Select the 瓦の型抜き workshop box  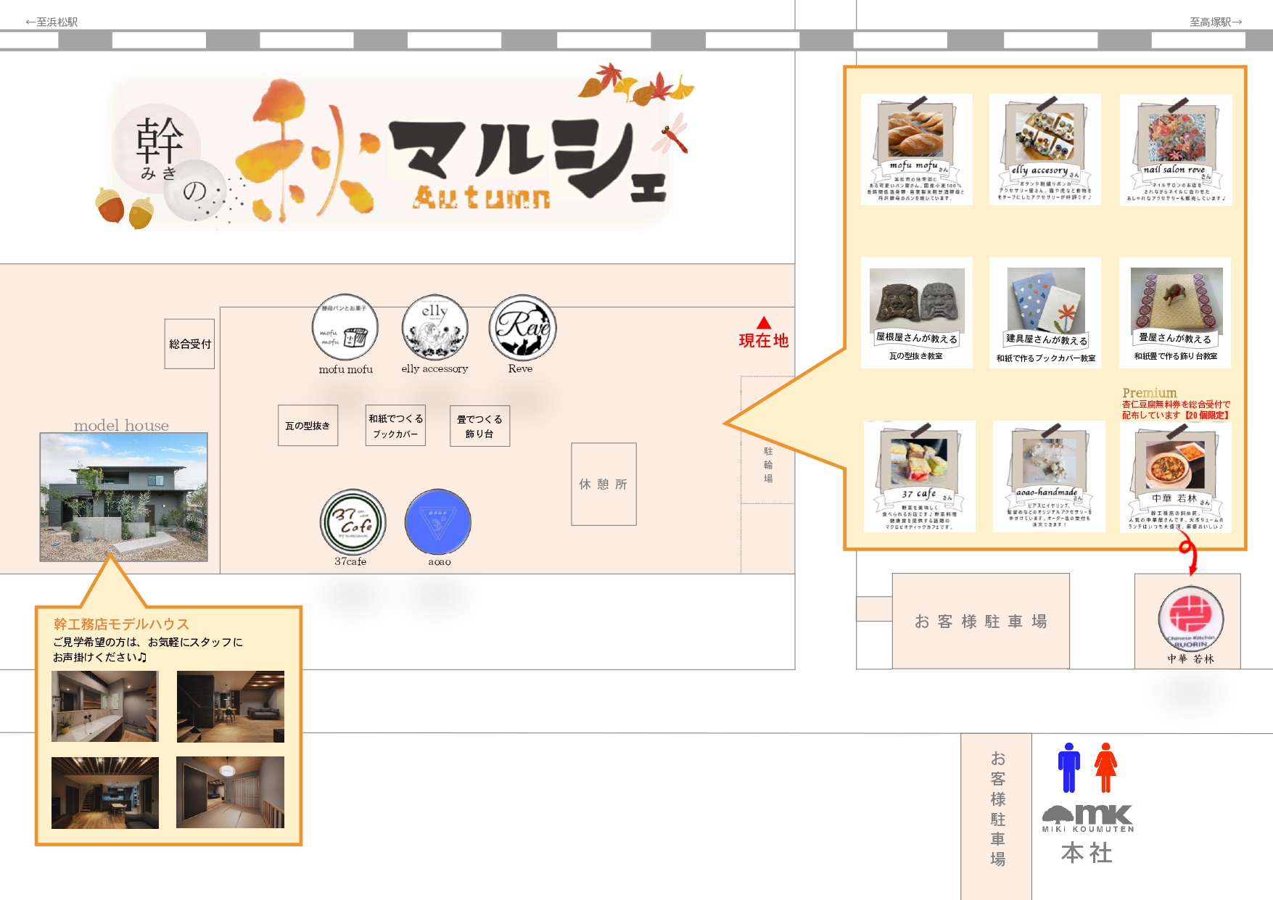pyautogui.click(x=308, y=426)
